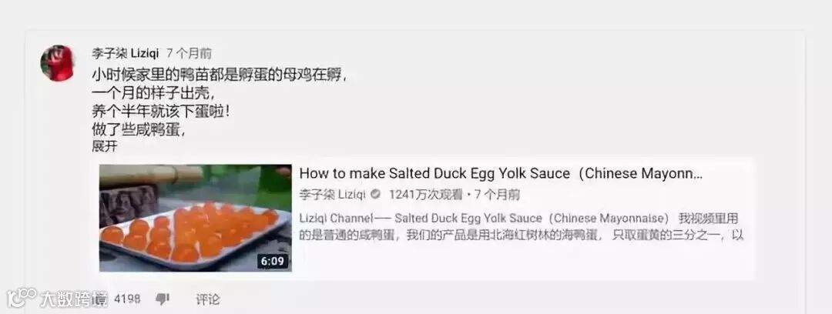Click the comment line 养个半年就该下蛋啦
The image size is (832, 314).
point(161,112)
